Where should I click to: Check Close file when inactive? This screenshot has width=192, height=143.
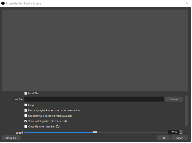26,126
